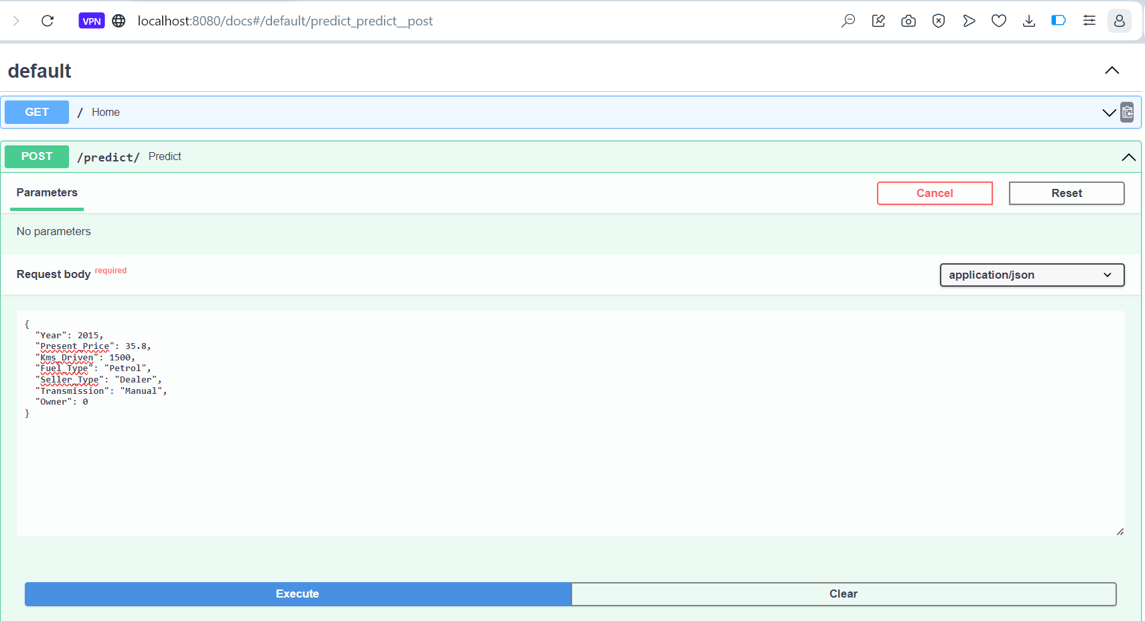
Task: Grab the textarea resize handle
Action: 1120,531
